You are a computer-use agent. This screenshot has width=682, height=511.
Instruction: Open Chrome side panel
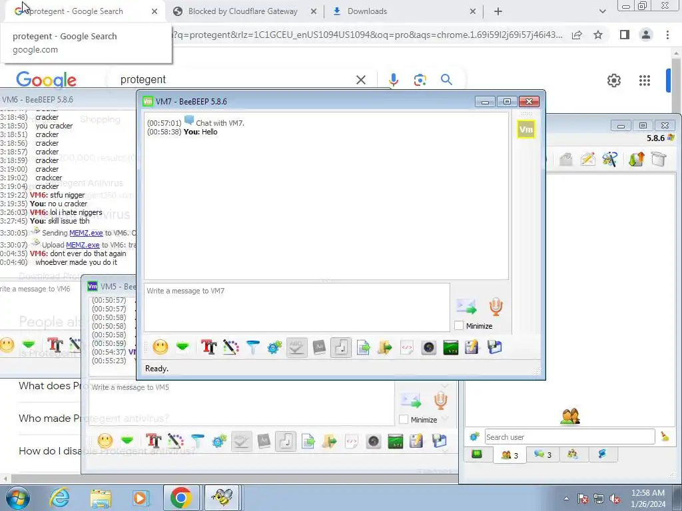click(x=625, y=35)
